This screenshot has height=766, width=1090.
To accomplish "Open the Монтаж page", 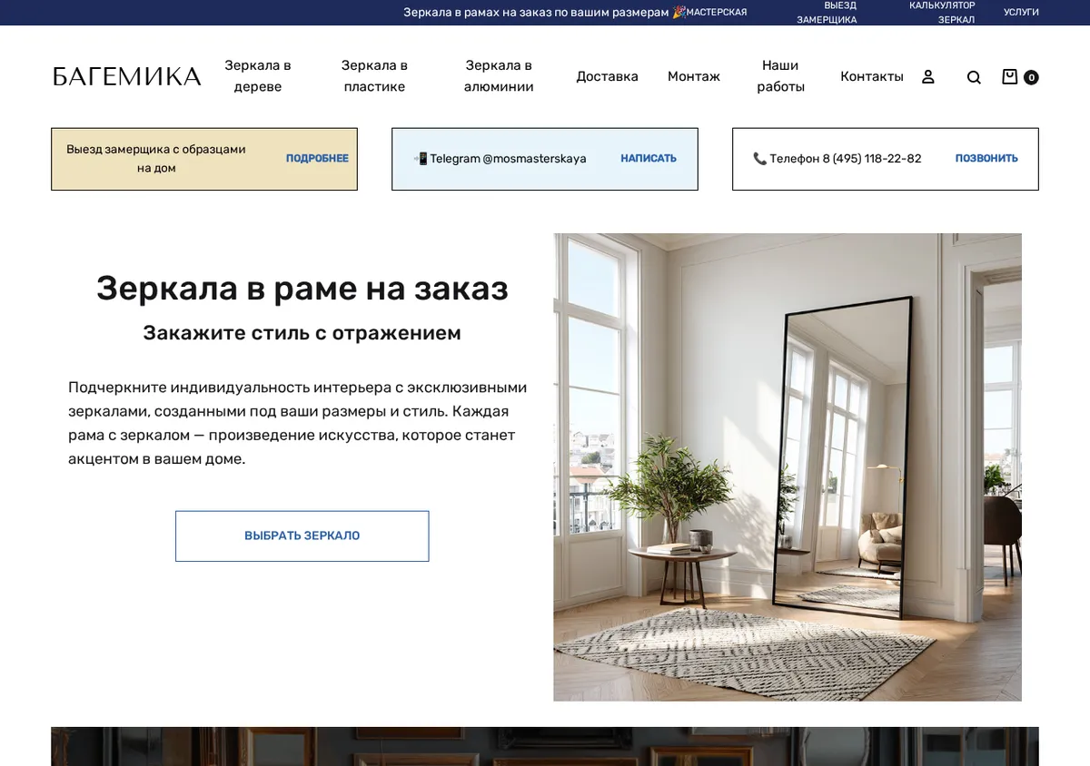I will coord(694,76).
